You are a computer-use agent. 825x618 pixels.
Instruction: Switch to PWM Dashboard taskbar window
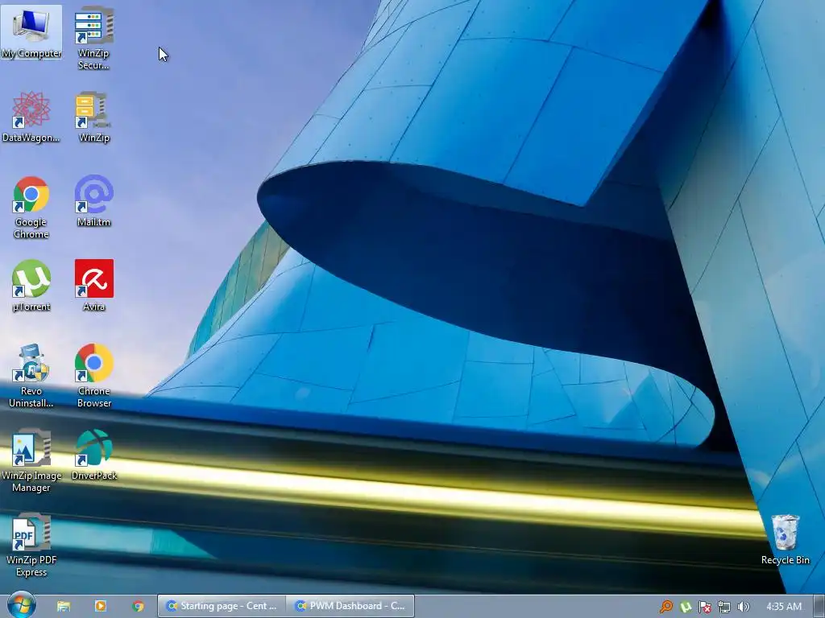pyautogui.click(x=350, y=607)
